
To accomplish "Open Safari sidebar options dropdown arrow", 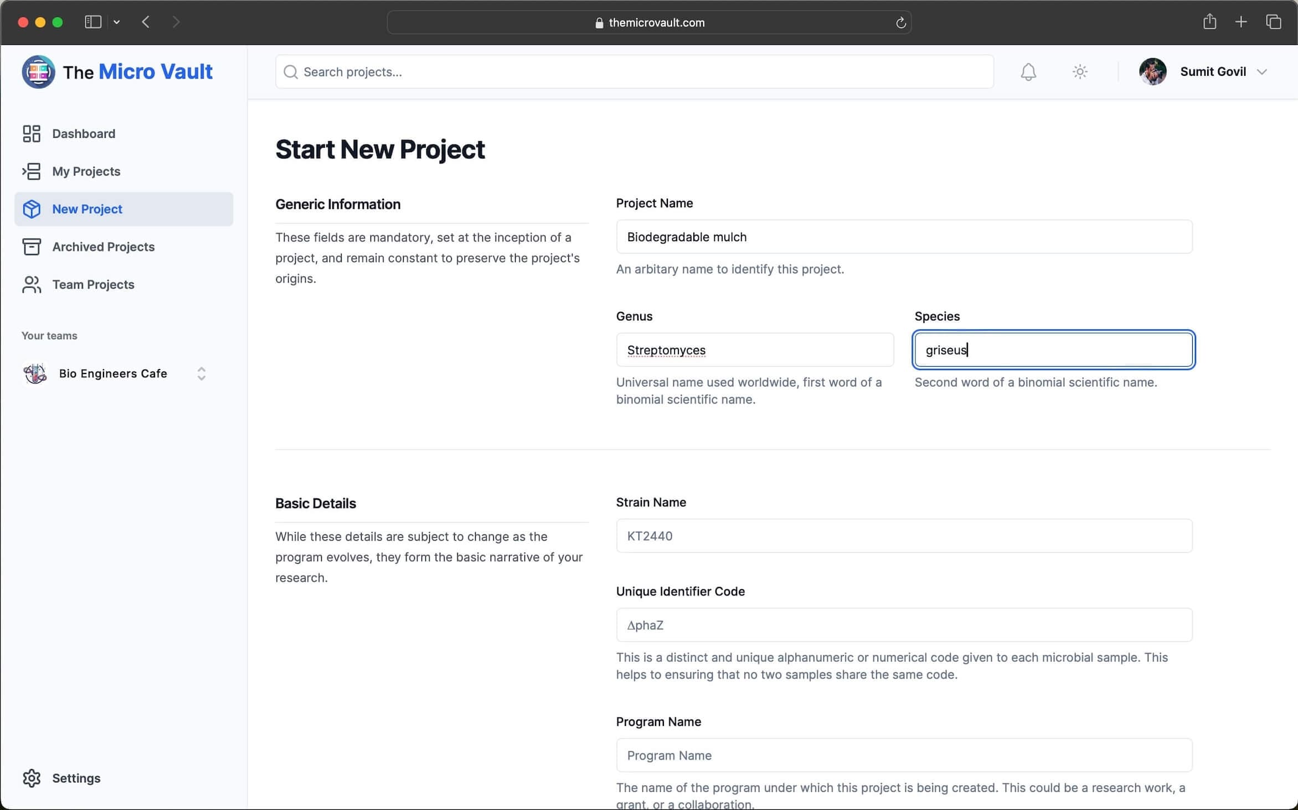I will 117,22.
